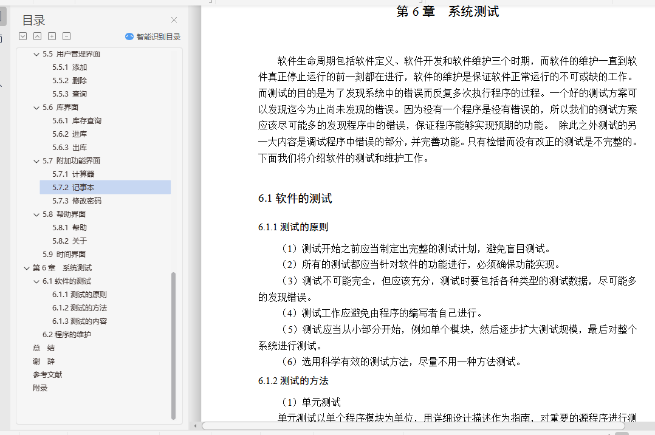Collapse the 5.7 附加功能界面 section
Screen dimensions: 655x435
coord(36,161)
